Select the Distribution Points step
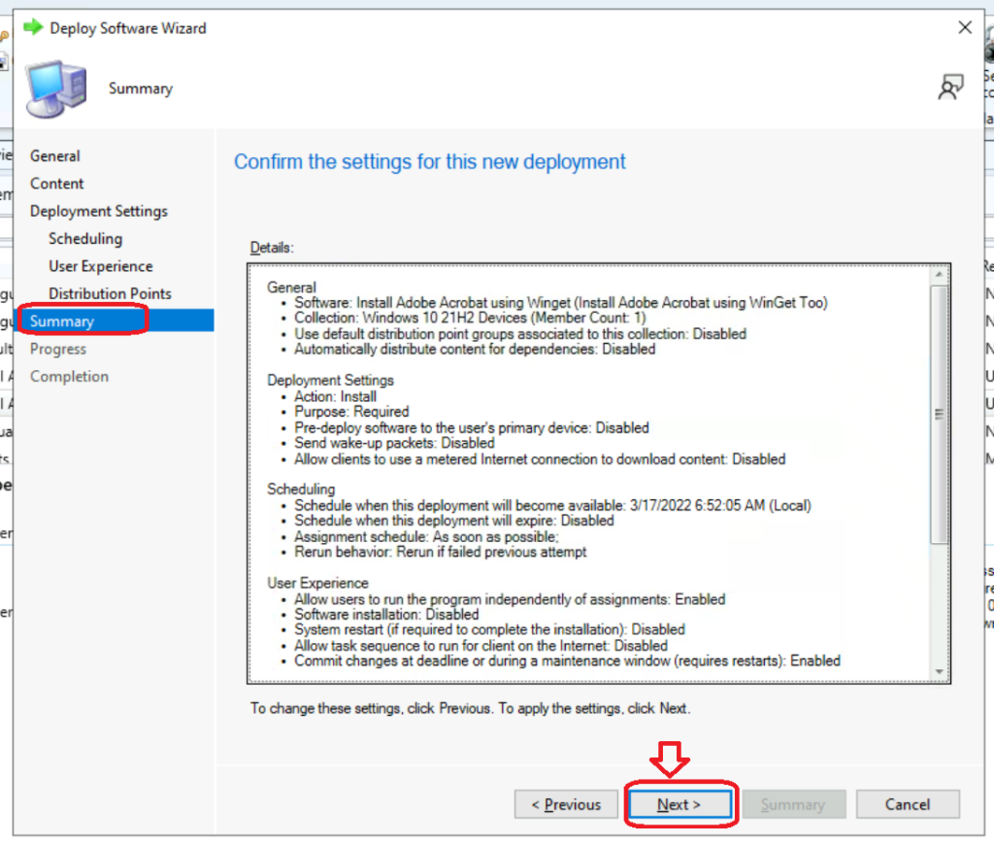The height and width of the screenshot is (843, 994). click(x=110, y=293)
